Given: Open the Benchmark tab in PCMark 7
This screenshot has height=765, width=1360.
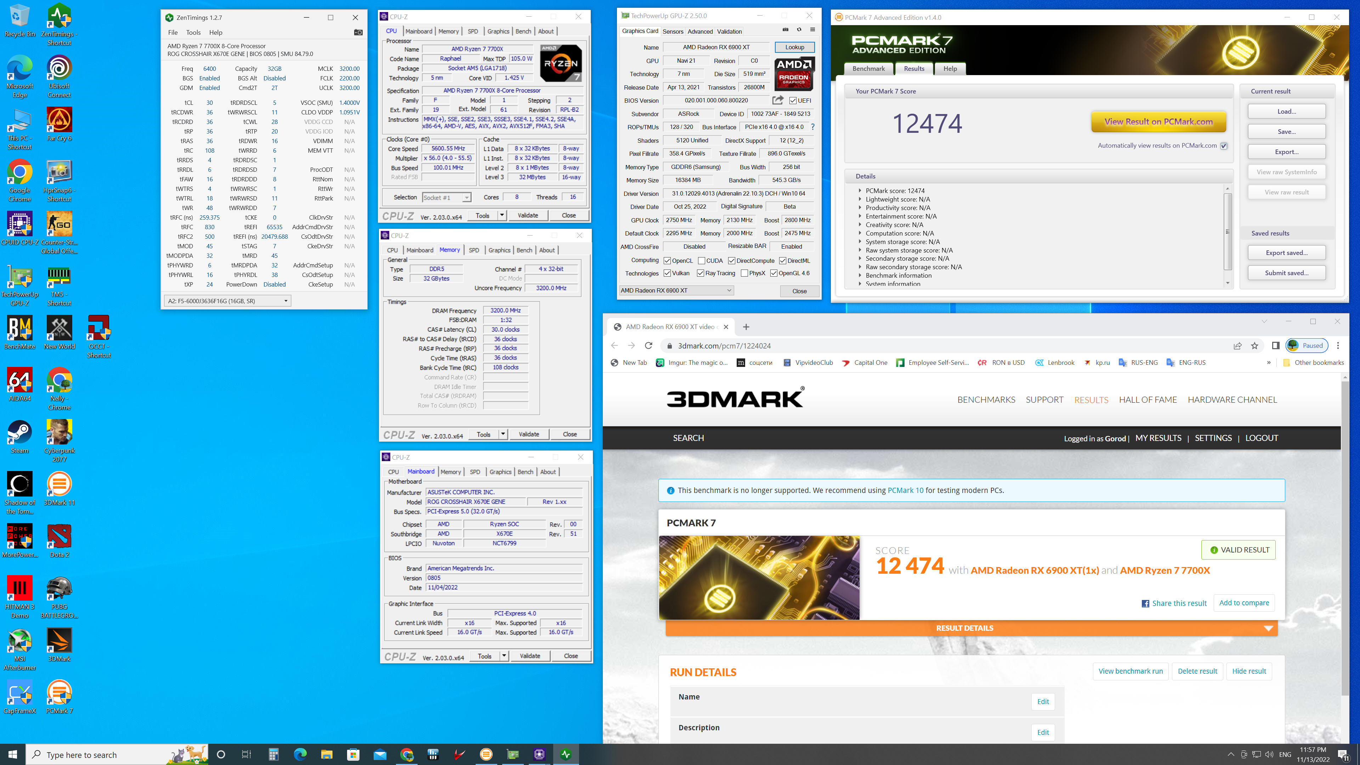Looking at the screenshot, I should [868, 69].
